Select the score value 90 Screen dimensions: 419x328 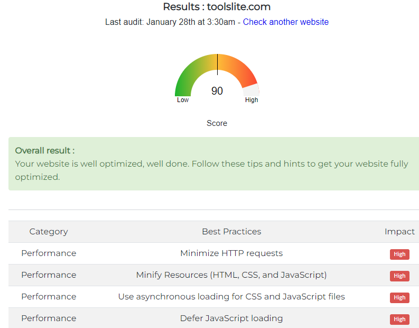(217, 91)
